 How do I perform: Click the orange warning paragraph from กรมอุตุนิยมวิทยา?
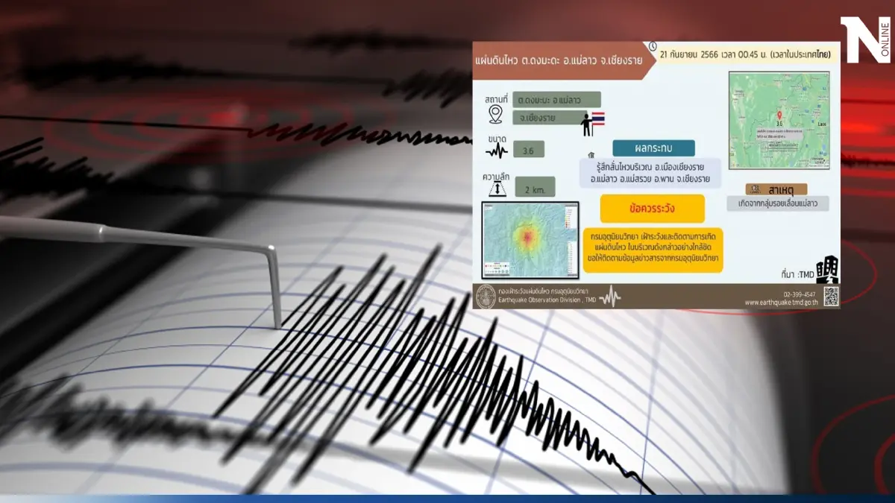coord(653,250)
